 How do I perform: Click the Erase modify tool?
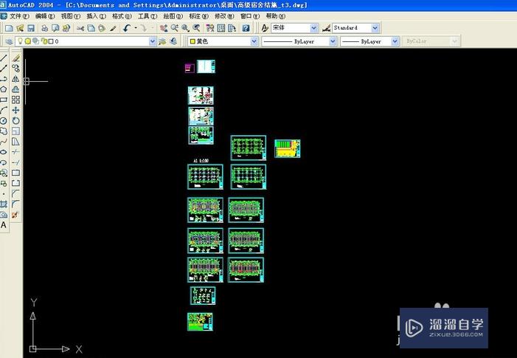(x=15, y=58)
